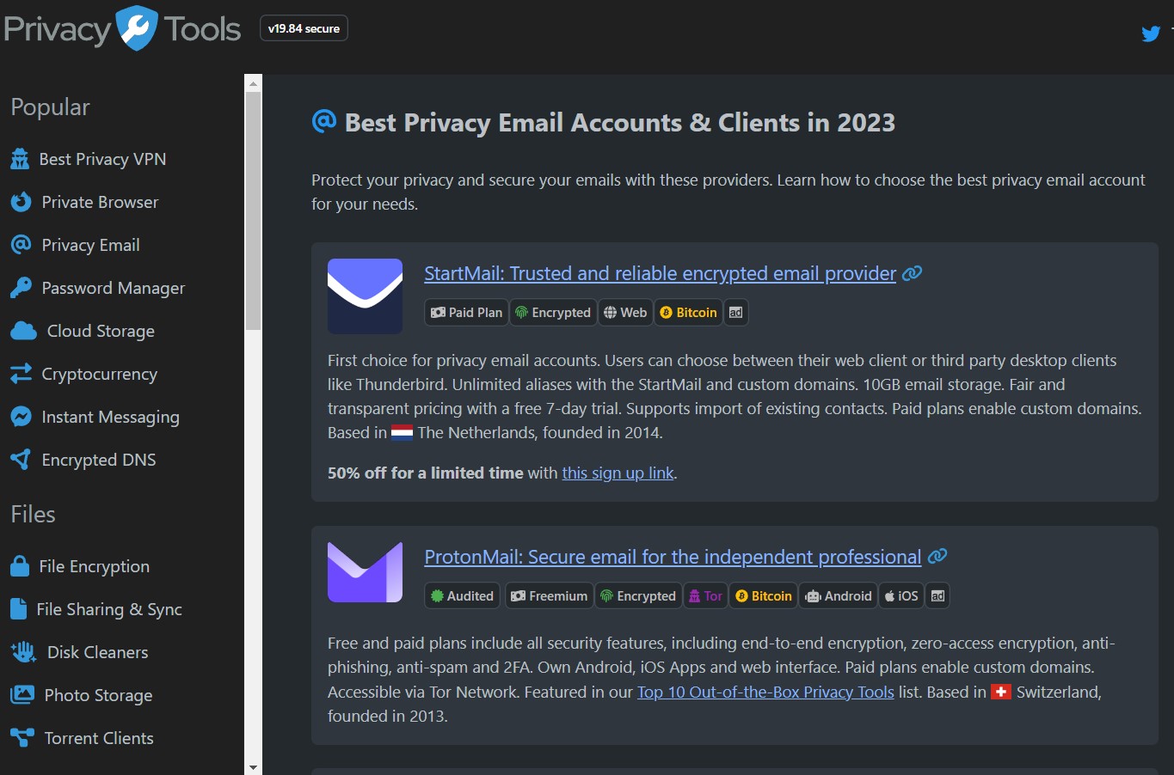The height and width of the screenshot is (775, 1174).
Task: Open the Cryptocurrency category
Action: [x=83, y=374]
